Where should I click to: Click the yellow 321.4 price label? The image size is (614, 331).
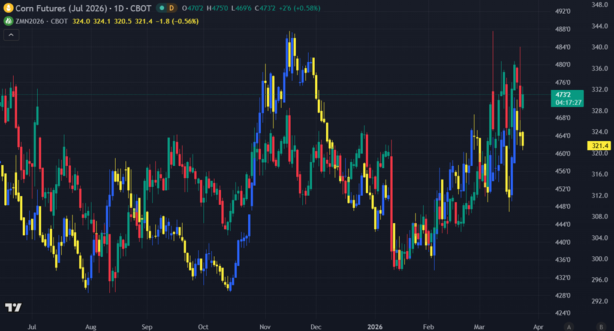[600, 146]
